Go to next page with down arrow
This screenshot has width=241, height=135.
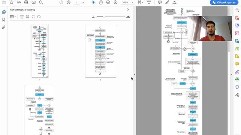[69, 2]
